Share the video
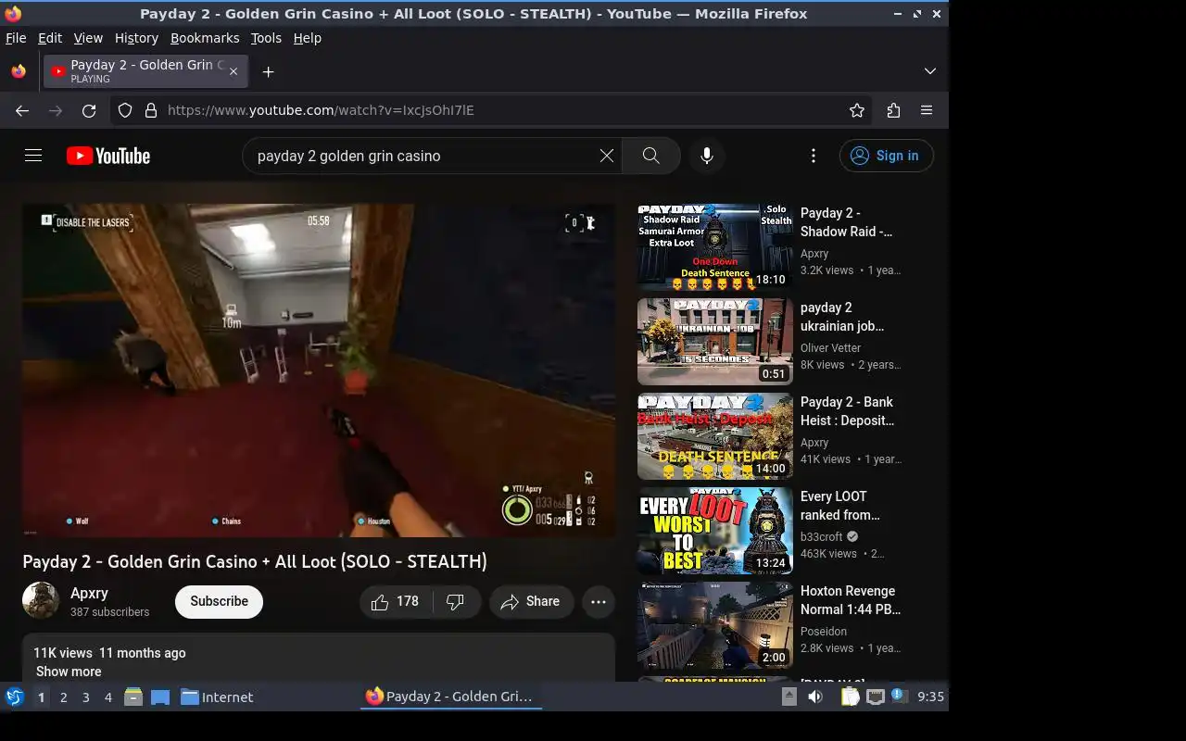This screenshot has height=741, width=1186. [531, 602]
